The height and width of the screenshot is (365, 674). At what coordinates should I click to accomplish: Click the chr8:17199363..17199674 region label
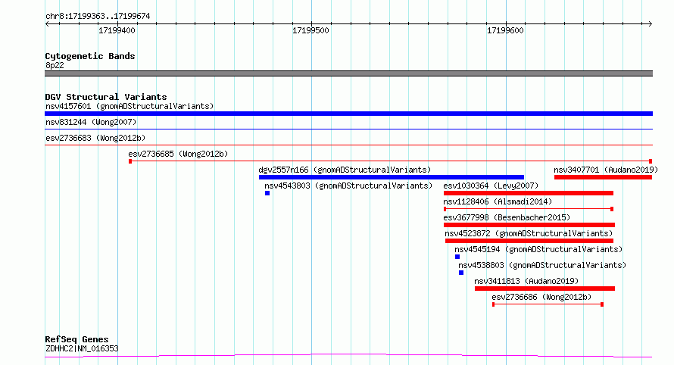(98, 16)
